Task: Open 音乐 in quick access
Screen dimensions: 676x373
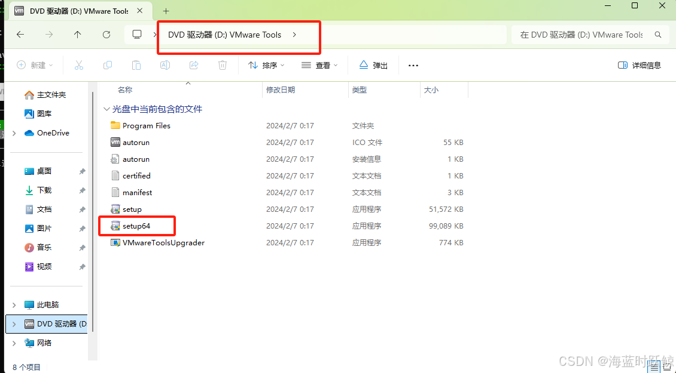Action: click(38, 248)
